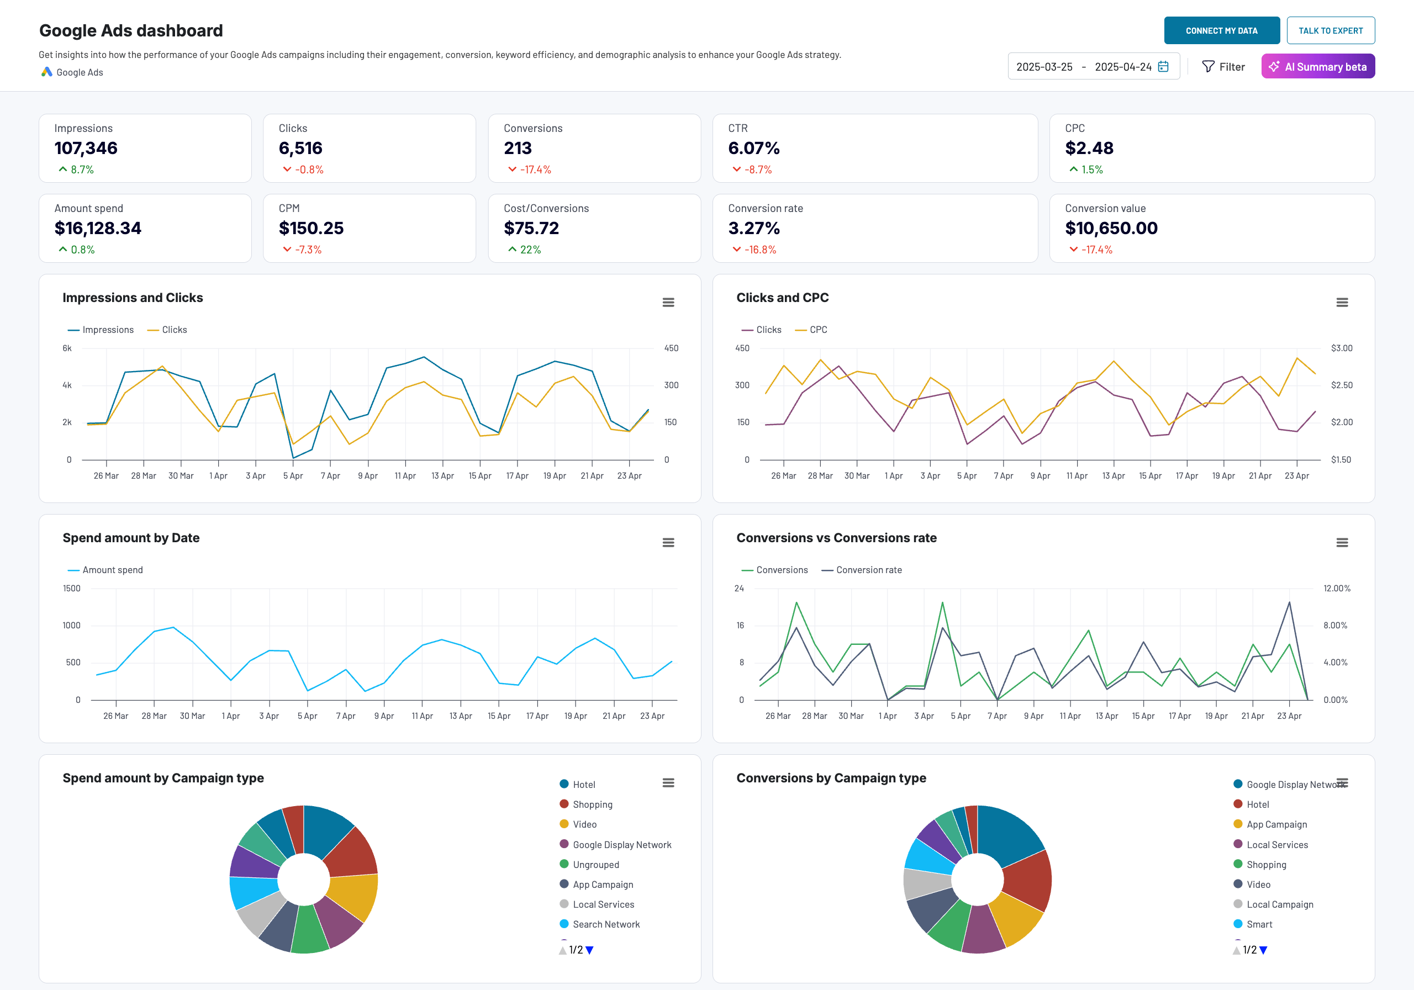This screenshot has width=1414, height=990.
Task: Click the 2025-04-24 end date field
Action: 1123,66
